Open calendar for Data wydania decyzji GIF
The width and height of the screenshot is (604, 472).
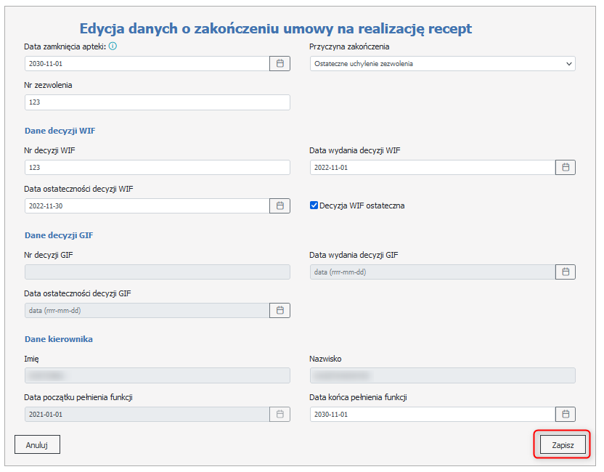point(566,272)
